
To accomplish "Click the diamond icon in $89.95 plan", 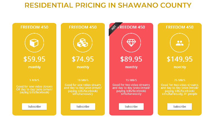I will pos(131,43).
